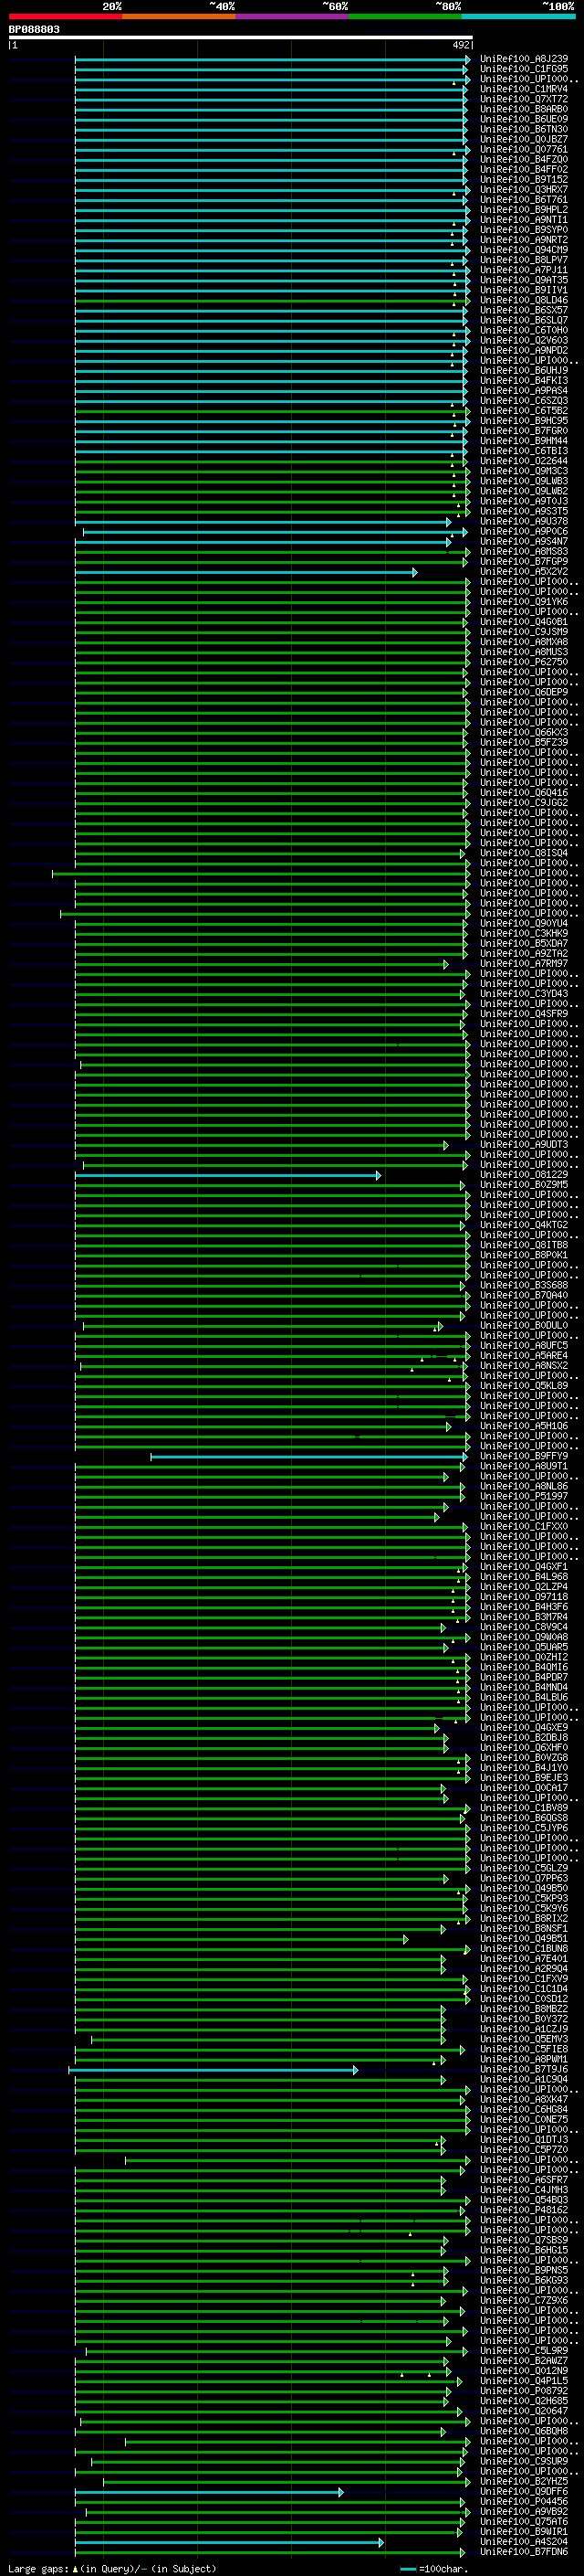Select the UniRef100_O81229 label
The image size is (584, 2576).
(x=524, y=1175)
